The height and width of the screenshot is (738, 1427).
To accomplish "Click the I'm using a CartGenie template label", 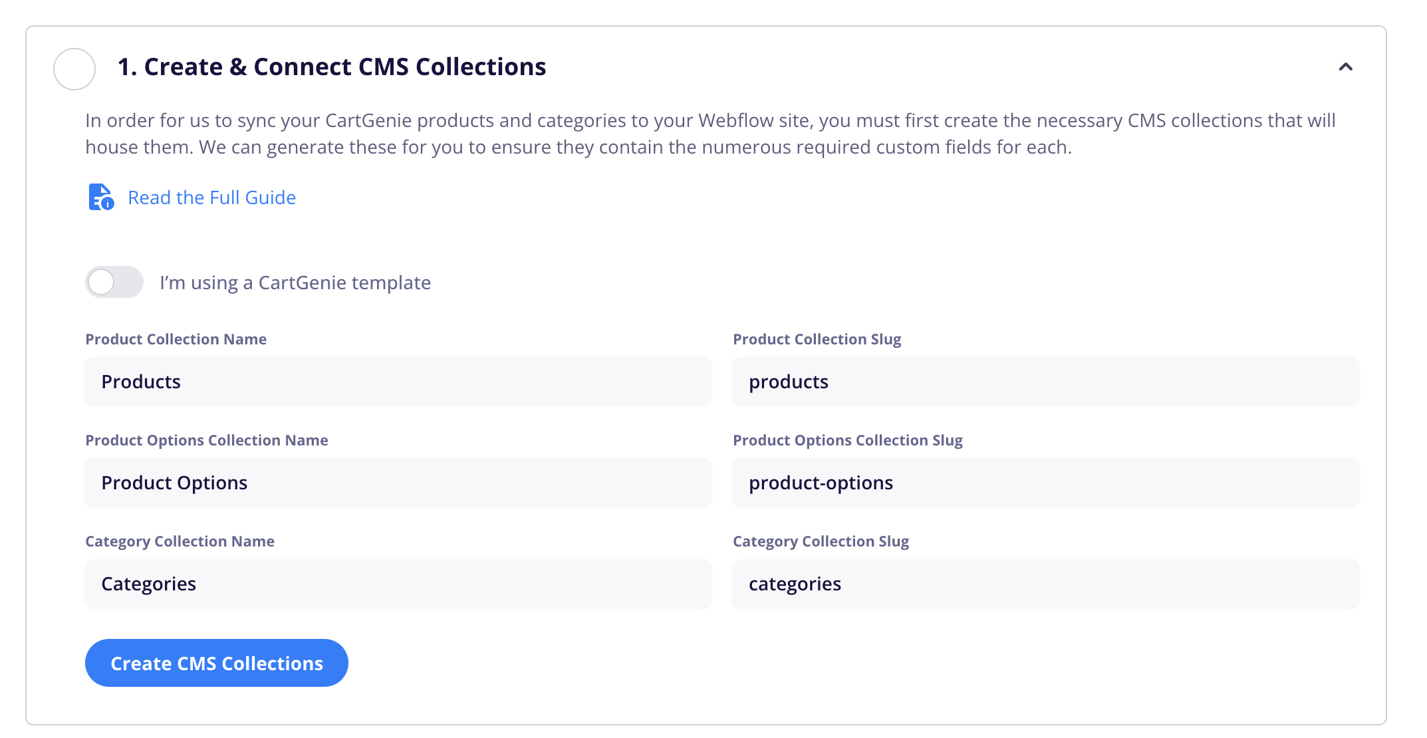I will 295,283.
